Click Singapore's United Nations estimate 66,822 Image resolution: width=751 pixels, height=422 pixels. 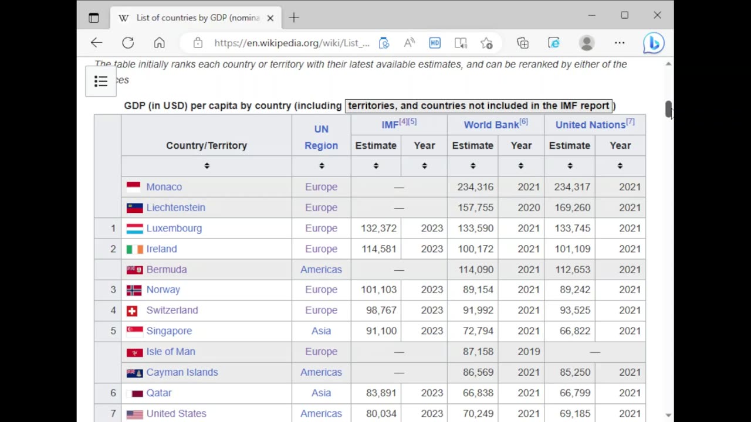tap(575, 331)
